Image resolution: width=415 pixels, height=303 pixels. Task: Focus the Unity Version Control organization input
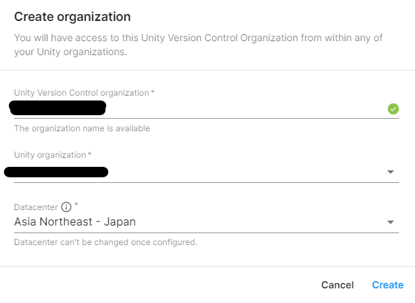point(206,109)
